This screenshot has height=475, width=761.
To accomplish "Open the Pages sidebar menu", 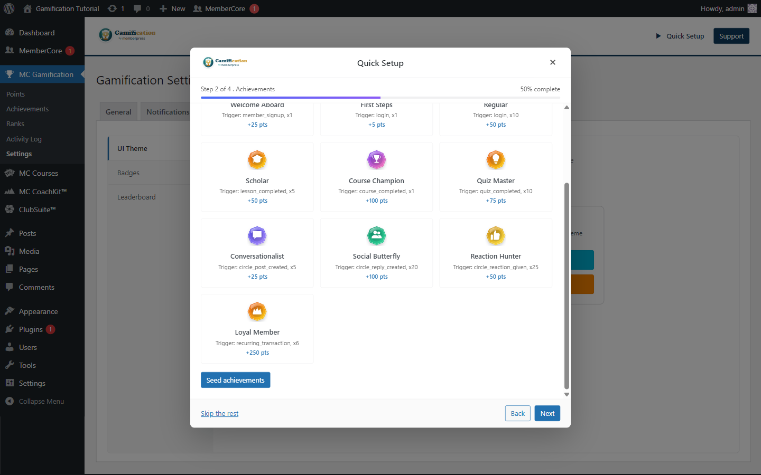I will coord(42,269).
